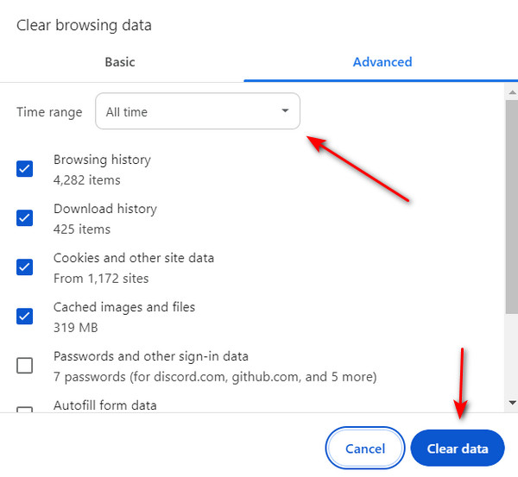
Task: Toggle Cookies and other site data checkbox
Action: (x=25, y=267)
